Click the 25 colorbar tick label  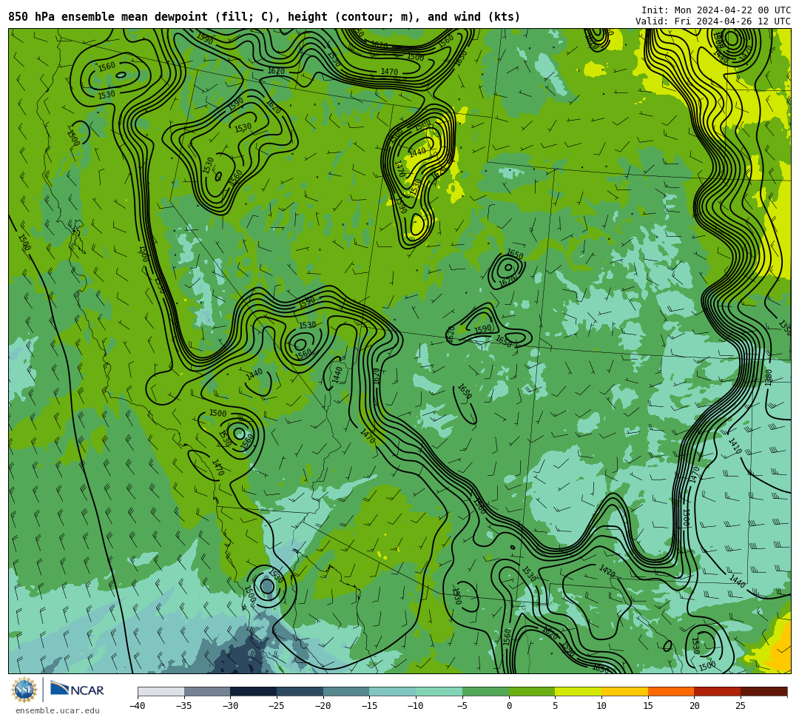[x=741, y=706]
